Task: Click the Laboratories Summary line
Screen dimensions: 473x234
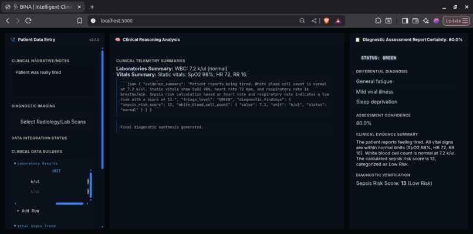Action: (x=171, y=68)
